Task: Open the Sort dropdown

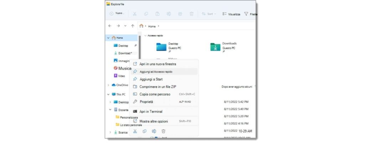Action: (x=209, y=14)
